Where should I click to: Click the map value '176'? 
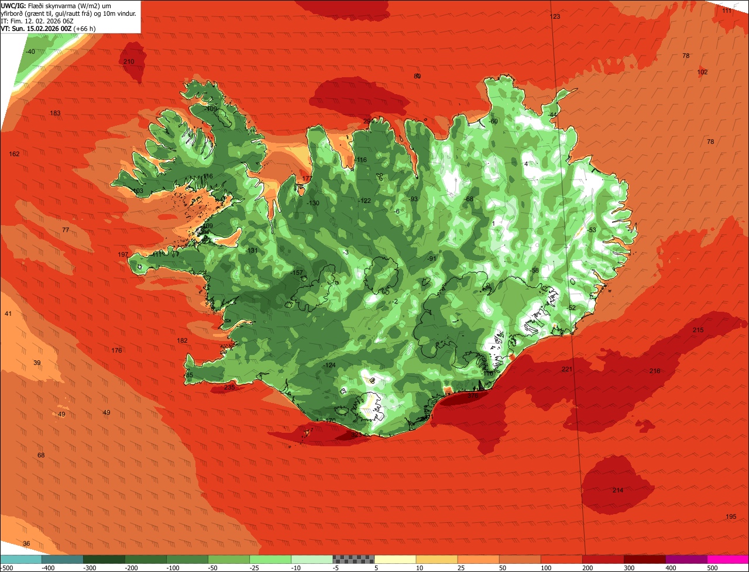click(116, 351)
